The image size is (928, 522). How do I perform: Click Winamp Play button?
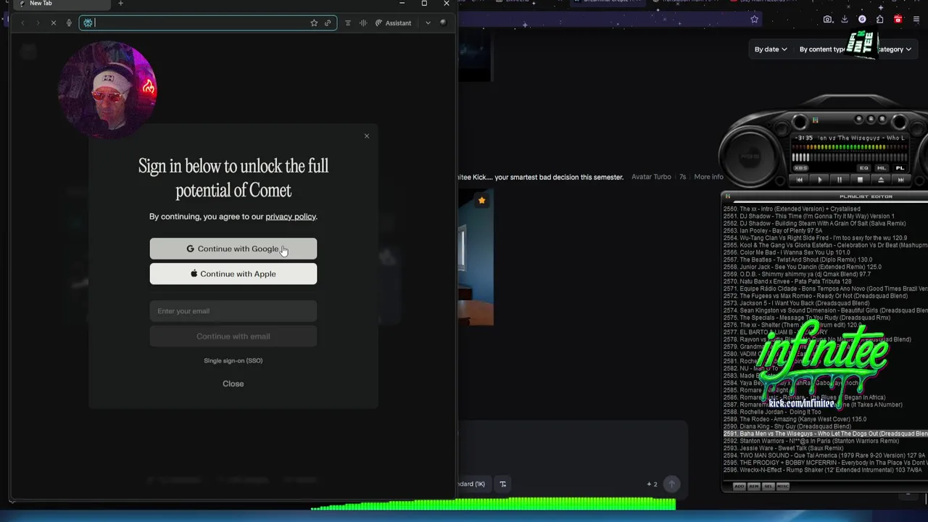pyautogui.click(x=820, y=180)
